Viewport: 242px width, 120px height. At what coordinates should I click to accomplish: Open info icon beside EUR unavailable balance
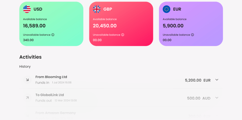[x=192, y=35]
